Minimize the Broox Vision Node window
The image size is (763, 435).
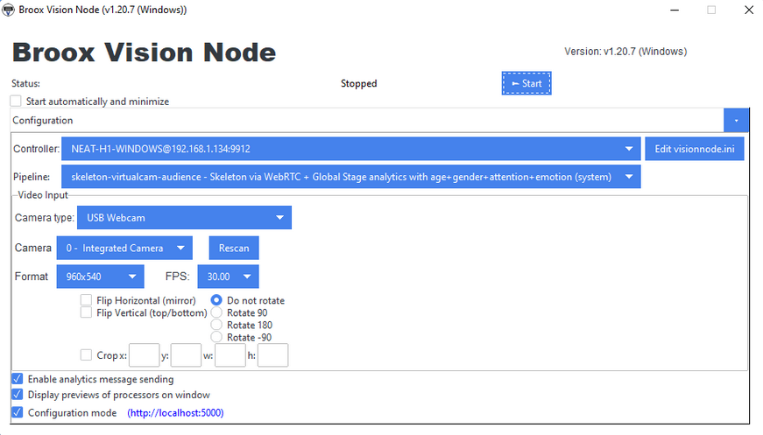coord(675,10)
